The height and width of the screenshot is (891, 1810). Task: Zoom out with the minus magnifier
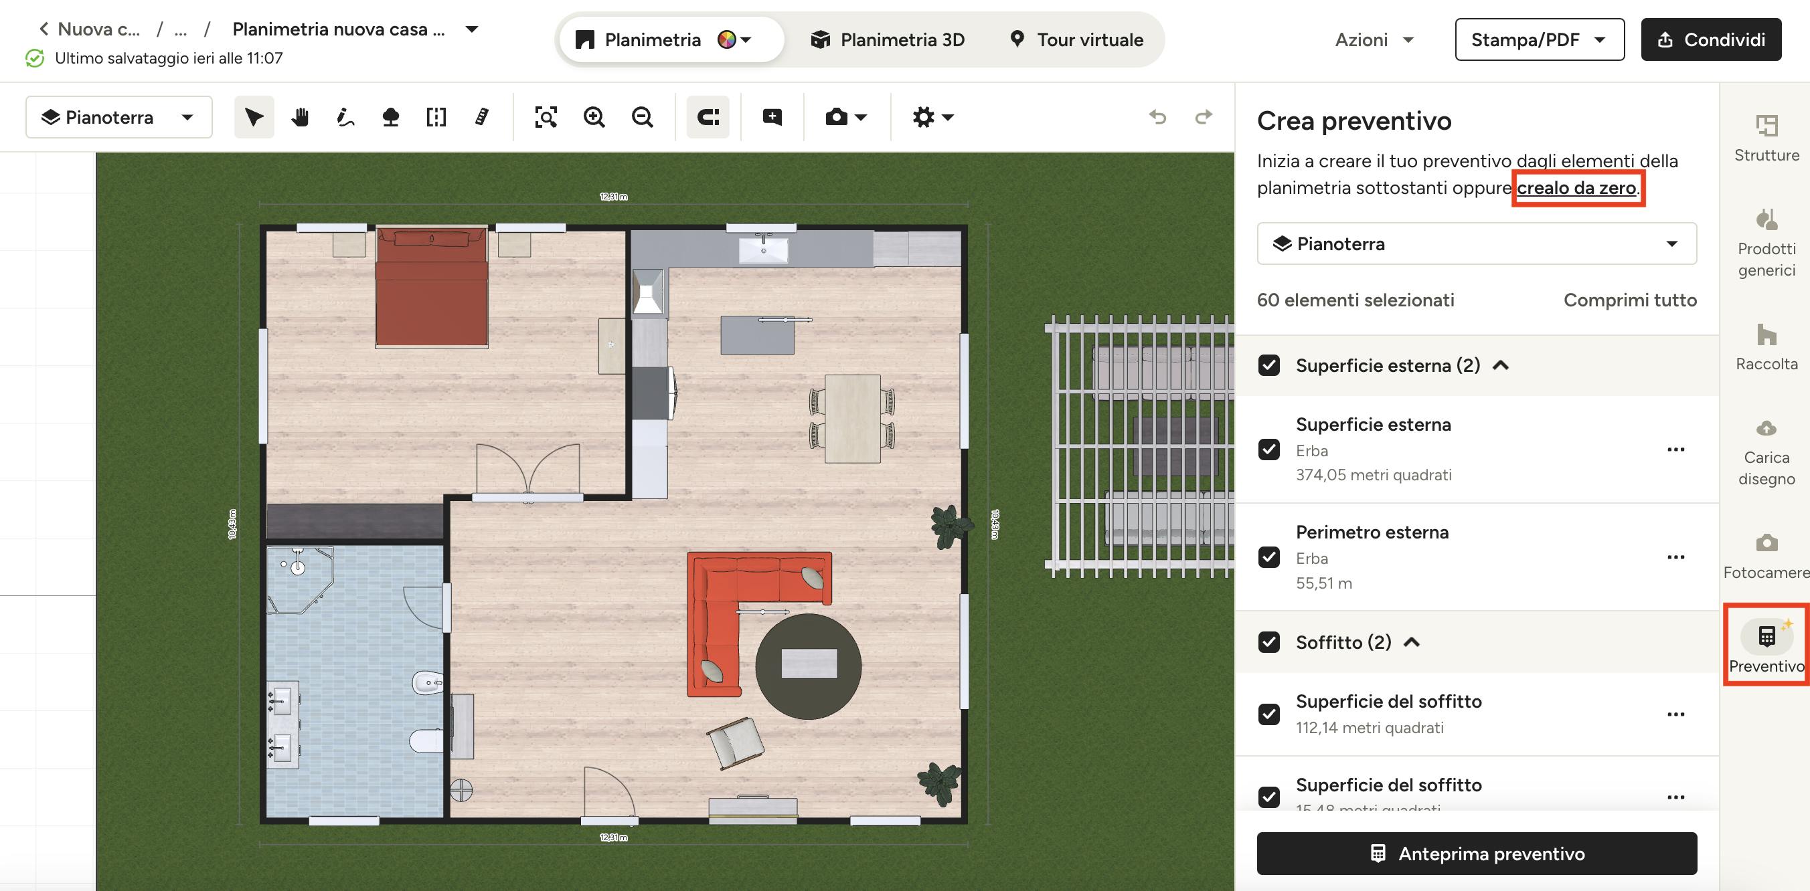(x=642, y=117)
